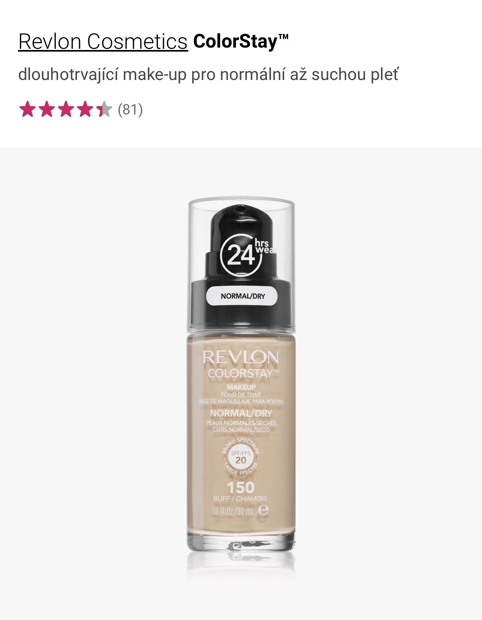The width and height of the screenshot is (482, 620).
Task: Open the (81) reviews count
Action: point(130,109)
